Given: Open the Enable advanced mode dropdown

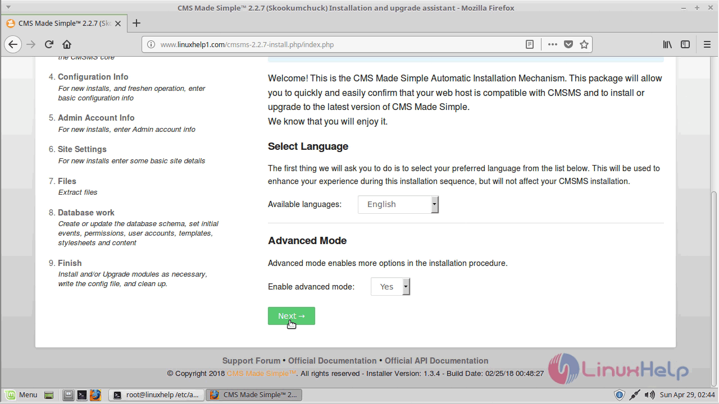Looking at the screenshot, I should point(390,287).
